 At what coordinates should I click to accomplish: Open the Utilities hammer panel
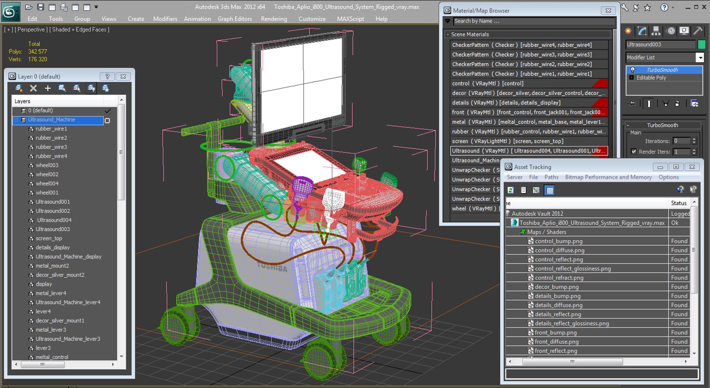(x=698, y=31)
